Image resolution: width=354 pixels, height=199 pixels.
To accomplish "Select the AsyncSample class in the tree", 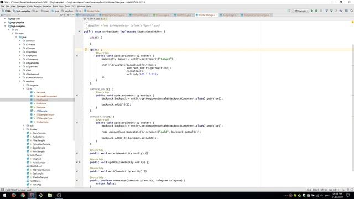I will pyautogui.click(x=39, y=133).
